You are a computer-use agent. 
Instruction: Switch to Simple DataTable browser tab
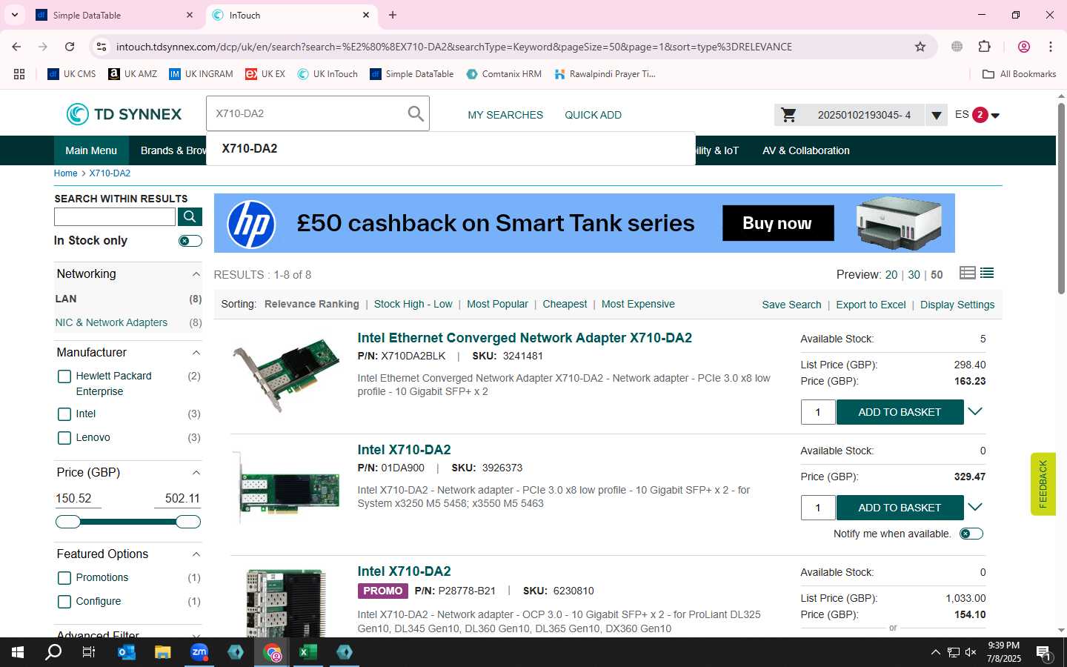pyautogui.click(x=114, y=15)
